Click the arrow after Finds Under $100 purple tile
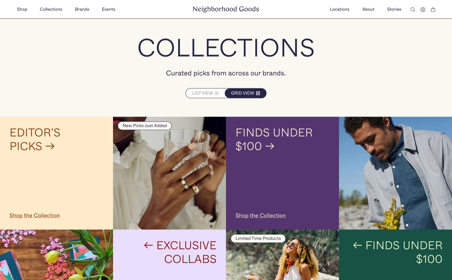Viewport: 452px width, 280px height. (x=270, y=146)
